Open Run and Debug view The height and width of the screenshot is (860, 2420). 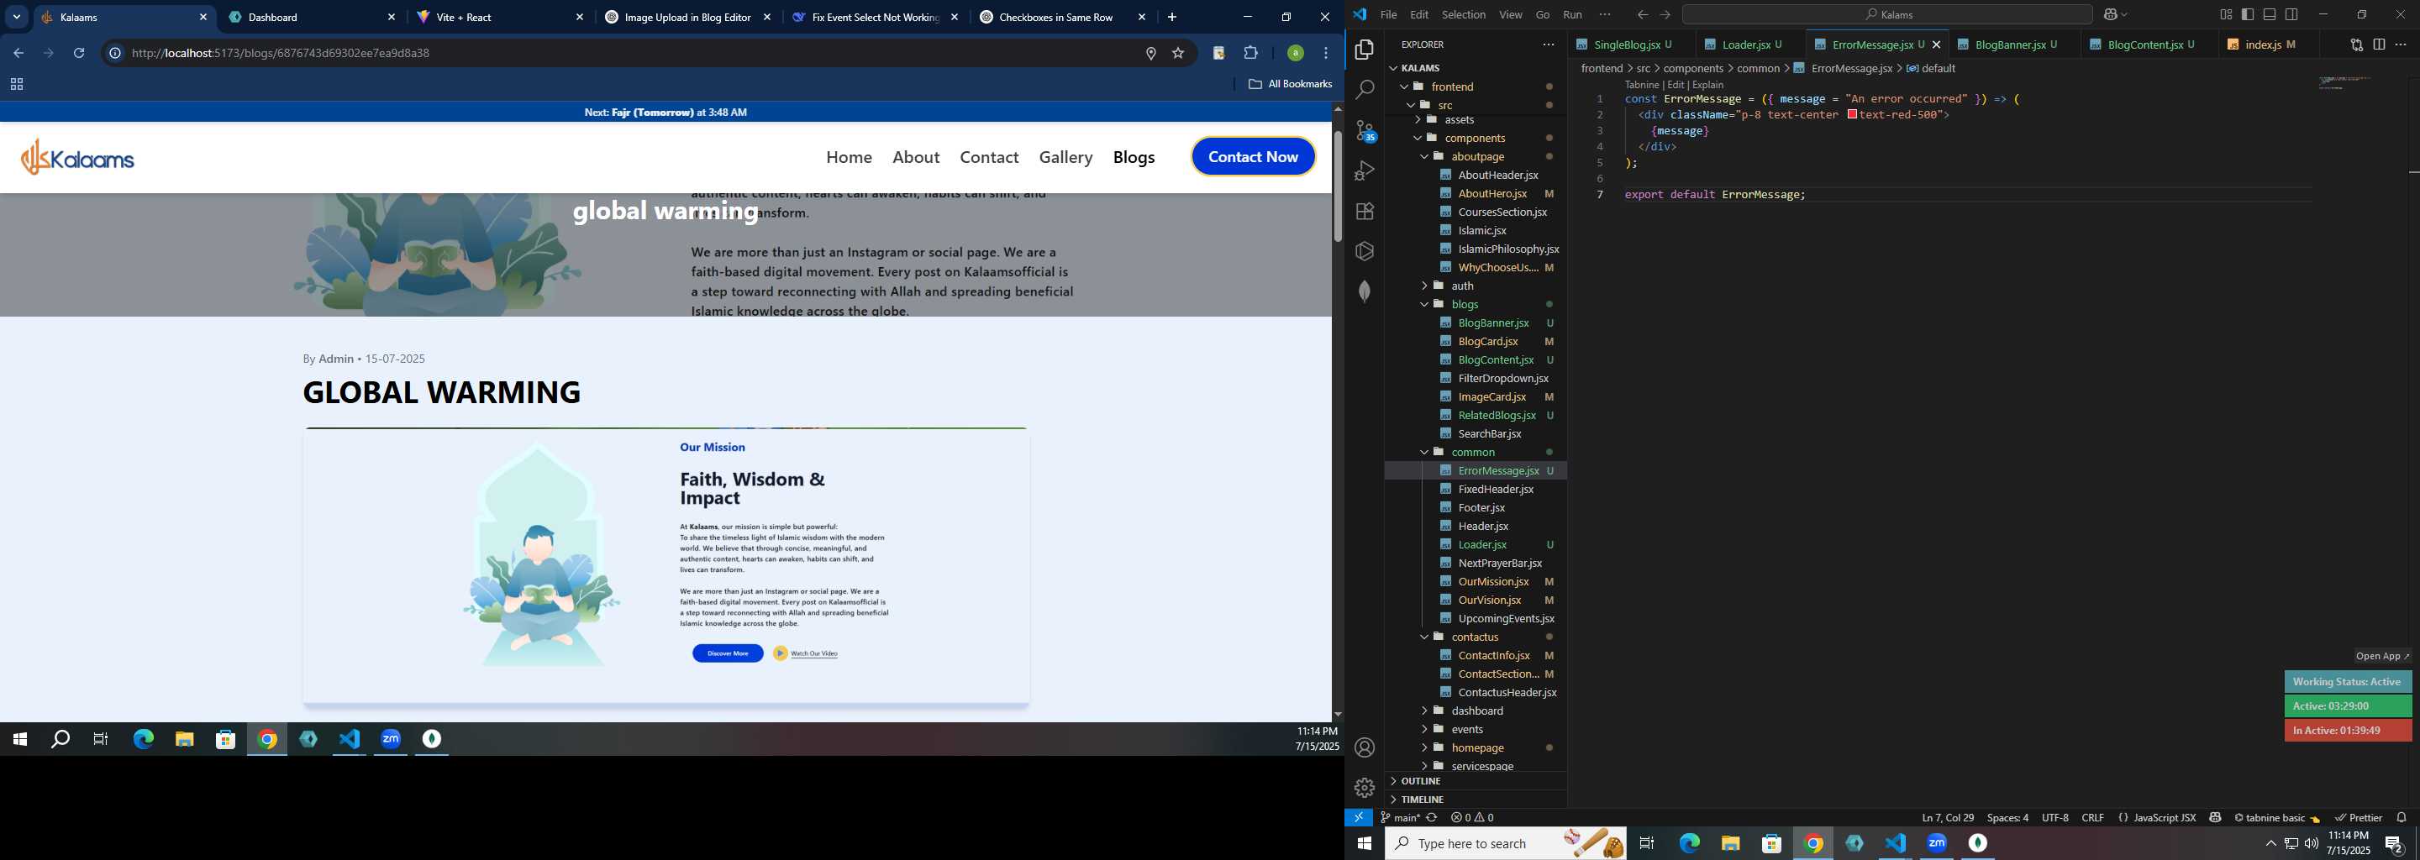click(x=1364, y=170)
